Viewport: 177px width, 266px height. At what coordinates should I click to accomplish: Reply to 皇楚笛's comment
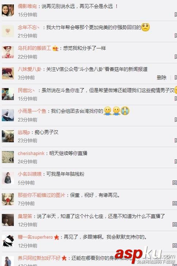pyautogui.click(x=174, y=225)
